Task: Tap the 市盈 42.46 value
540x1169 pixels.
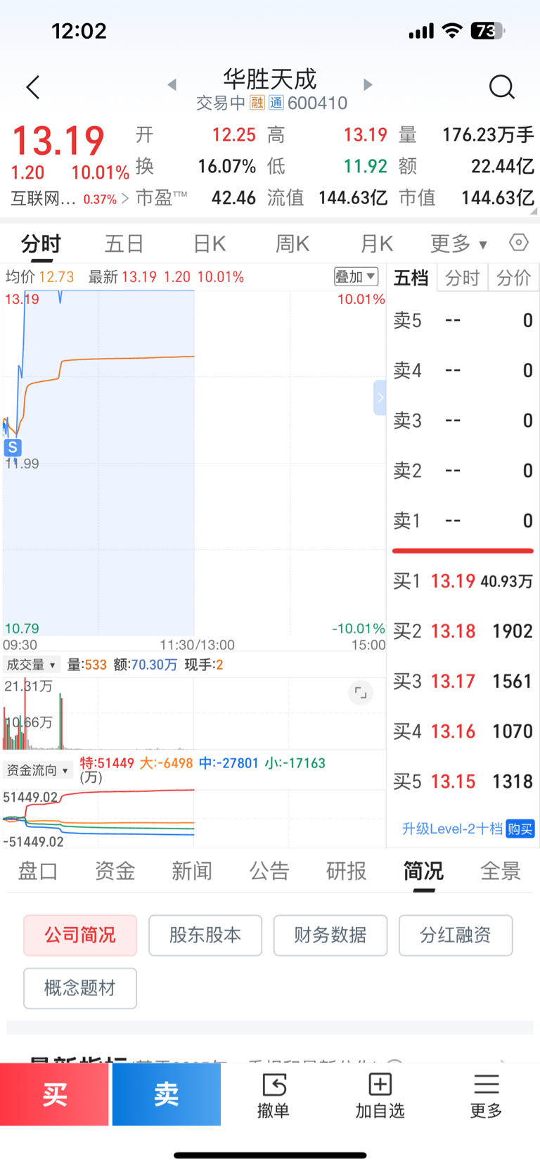Action: coord(233,198)
